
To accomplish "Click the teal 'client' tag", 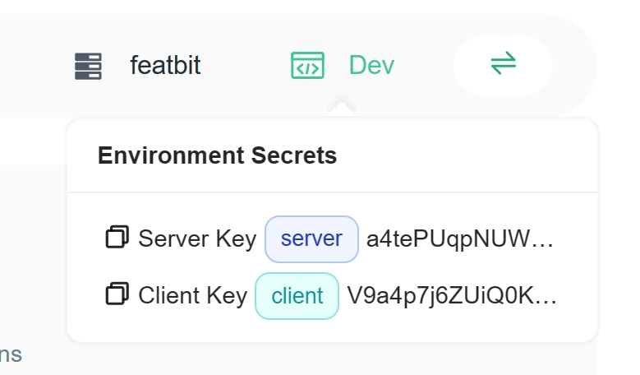I will (297, 295).
